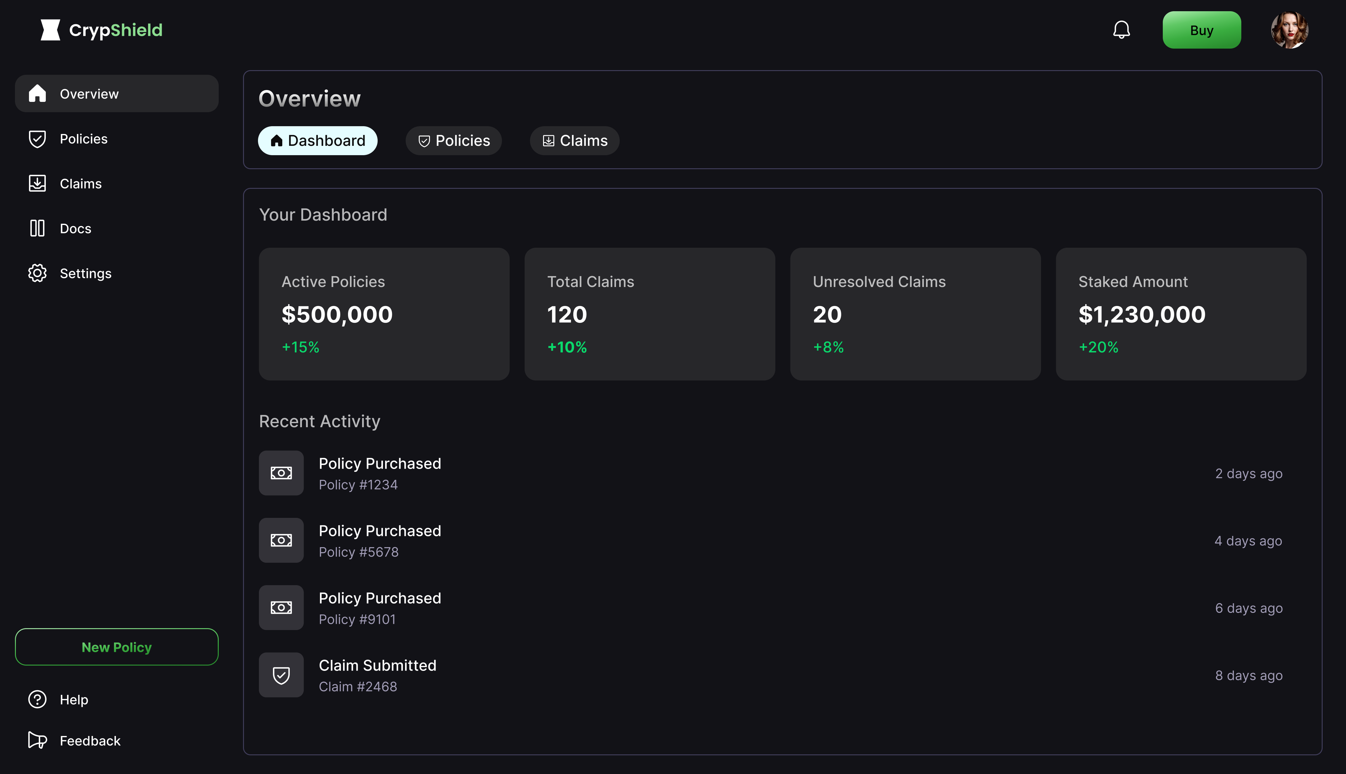Screen dimensions: 1346x774
Task: Click the New Policy button
Action: point(117,647)
